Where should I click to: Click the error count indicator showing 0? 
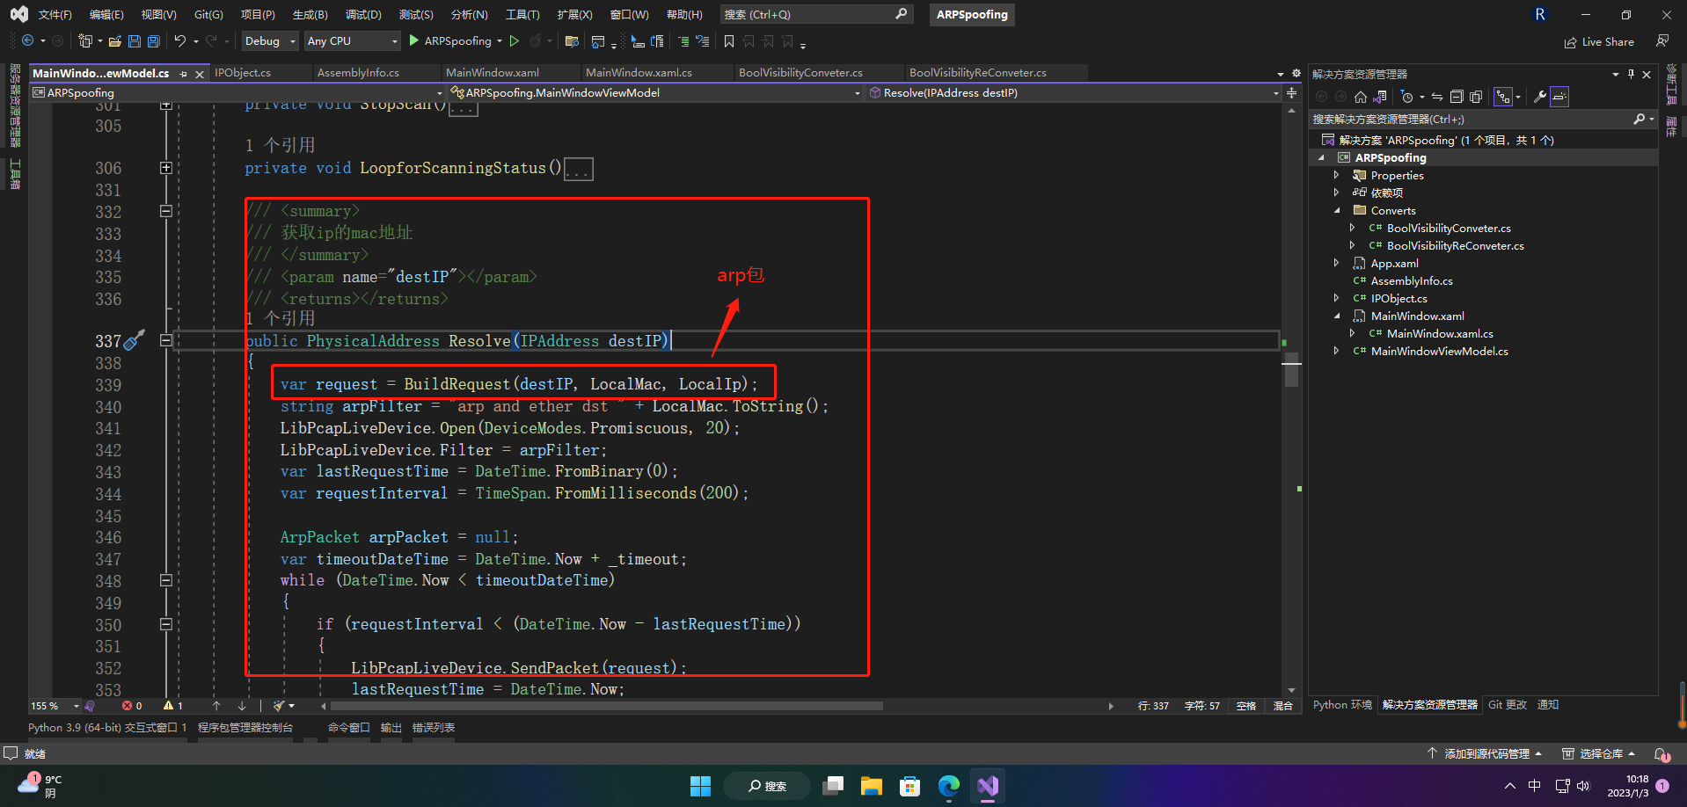[132, 706]
